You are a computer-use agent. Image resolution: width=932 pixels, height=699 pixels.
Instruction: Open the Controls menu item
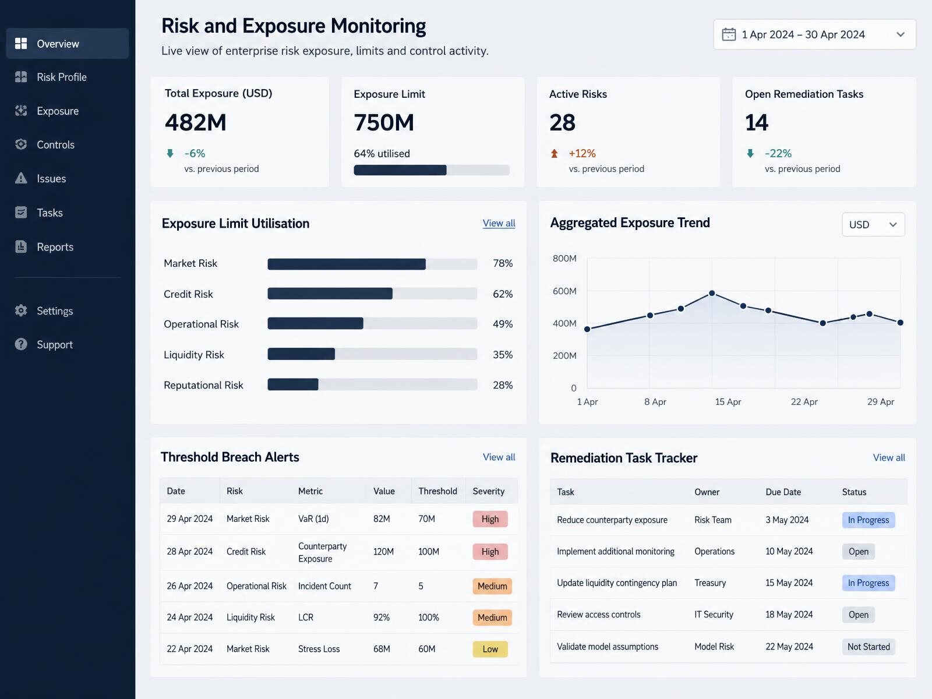68,144
